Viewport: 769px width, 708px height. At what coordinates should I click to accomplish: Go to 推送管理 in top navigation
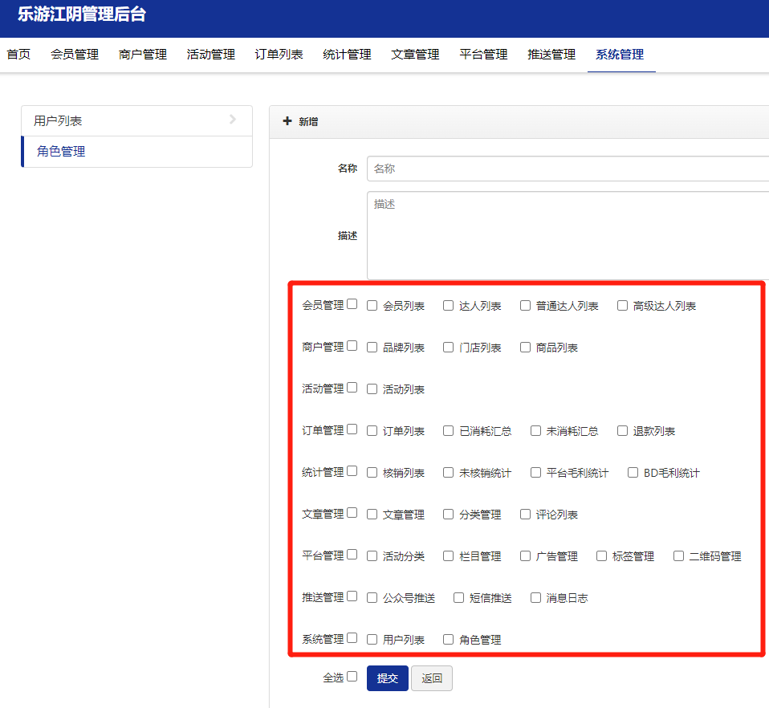[x=551, y=55]
